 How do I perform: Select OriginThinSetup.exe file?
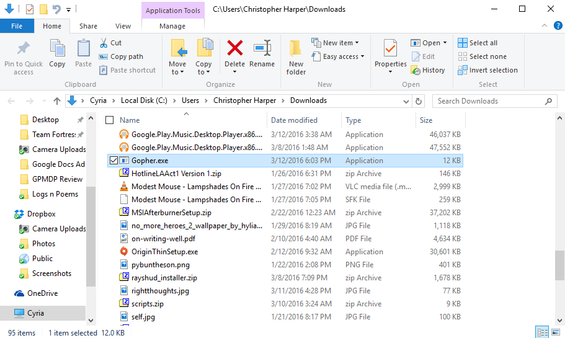tap(165, 252)
